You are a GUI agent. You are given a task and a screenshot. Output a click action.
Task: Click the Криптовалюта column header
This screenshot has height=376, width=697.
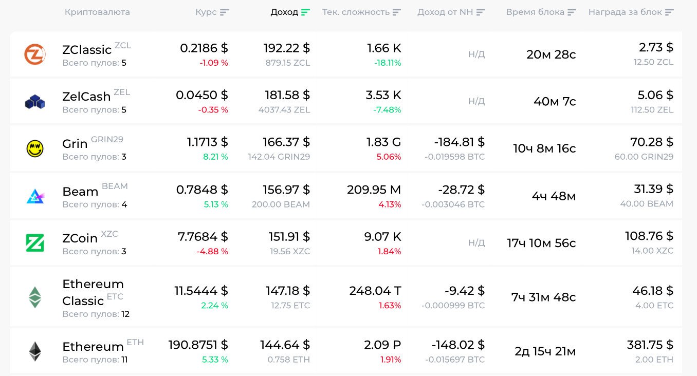tap(97, 12)
